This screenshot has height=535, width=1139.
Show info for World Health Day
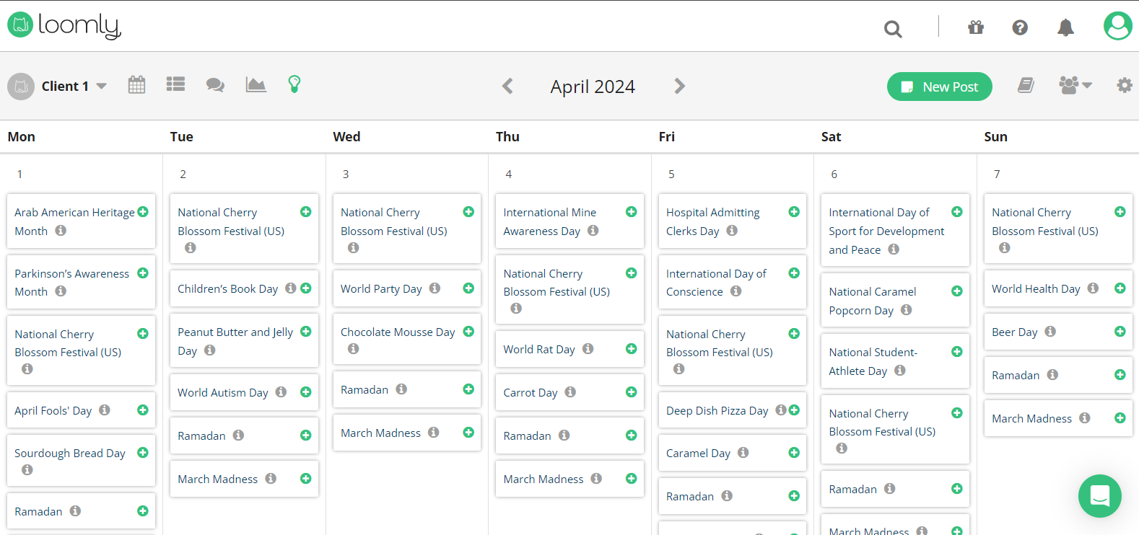[1094, 288]
